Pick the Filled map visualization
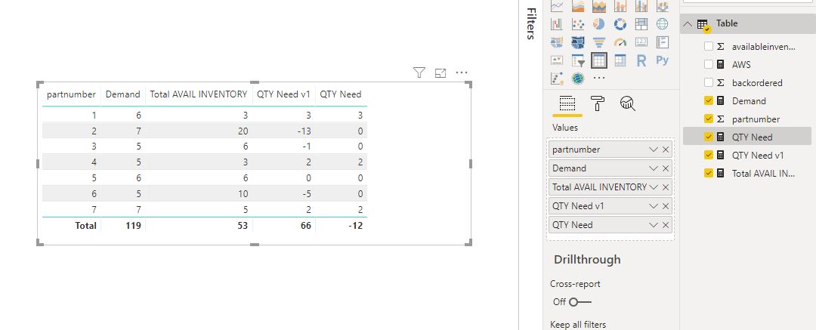The height and width of the screenshot is (330, 816). (557, 42)
